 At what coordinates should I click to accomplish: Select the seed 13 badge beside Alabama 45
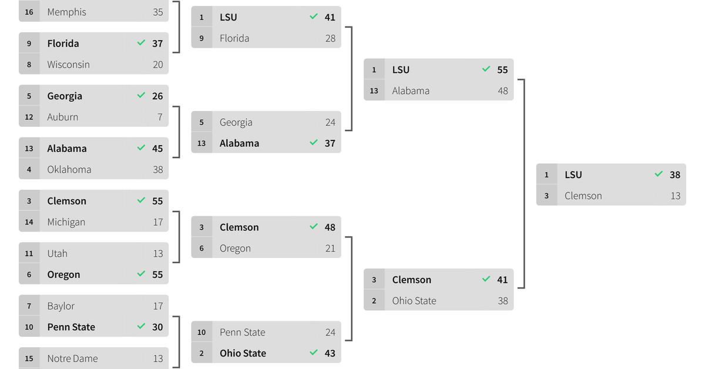tap(29, 148)
